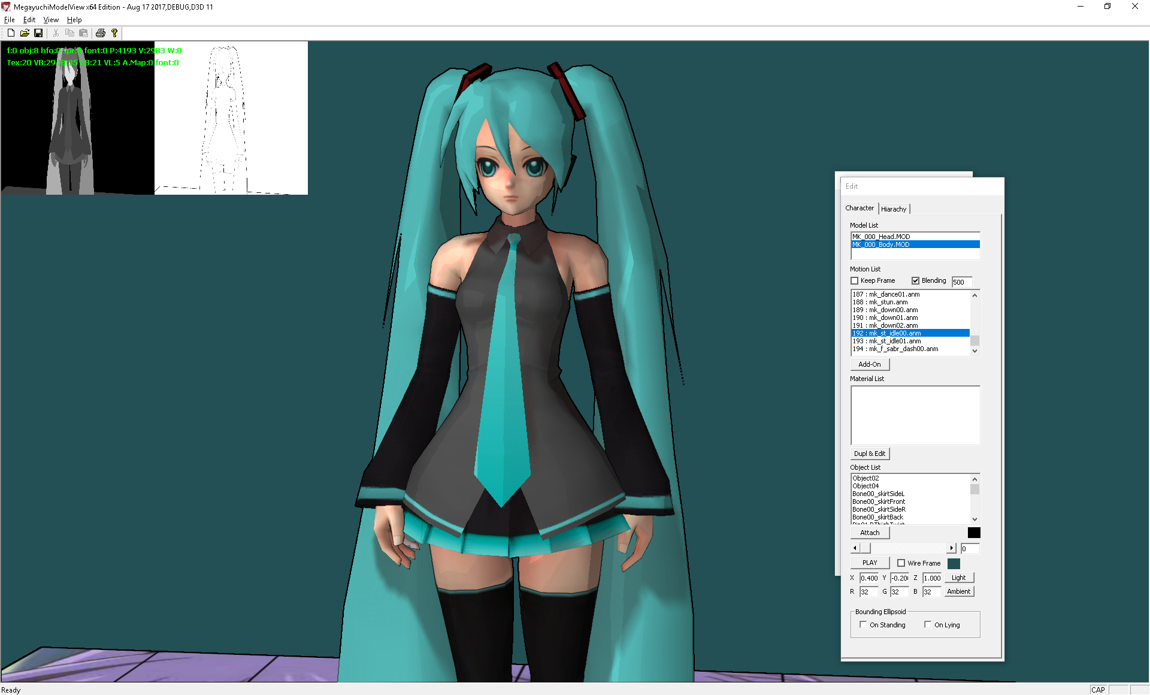Click the Copy toolbar icon
The width and height of the screenshot is (1150, 695).
coord(69,33)
